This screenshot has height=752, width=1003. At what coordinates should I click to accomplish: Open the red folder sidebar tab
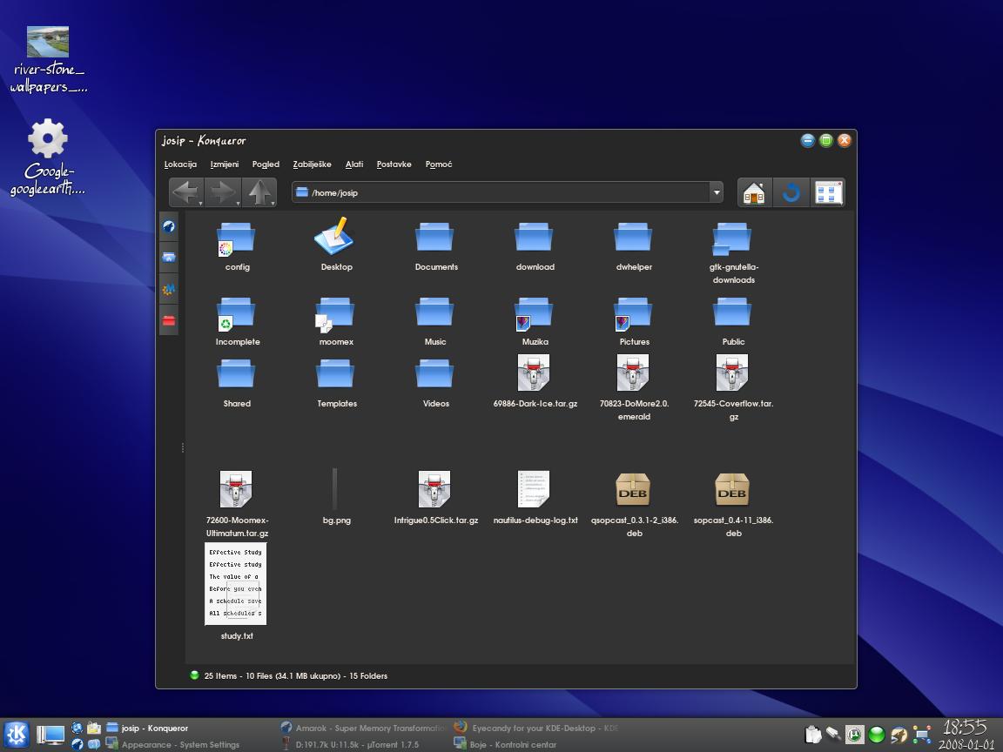(169, 321)
